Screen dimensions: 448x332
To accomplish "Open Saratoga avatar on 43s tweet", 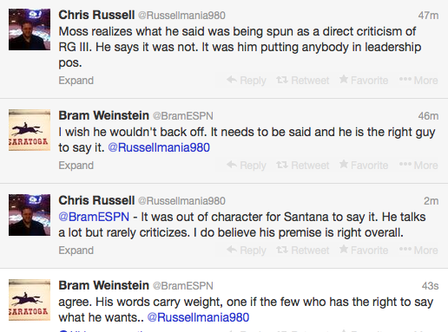I will pos(30,300).
